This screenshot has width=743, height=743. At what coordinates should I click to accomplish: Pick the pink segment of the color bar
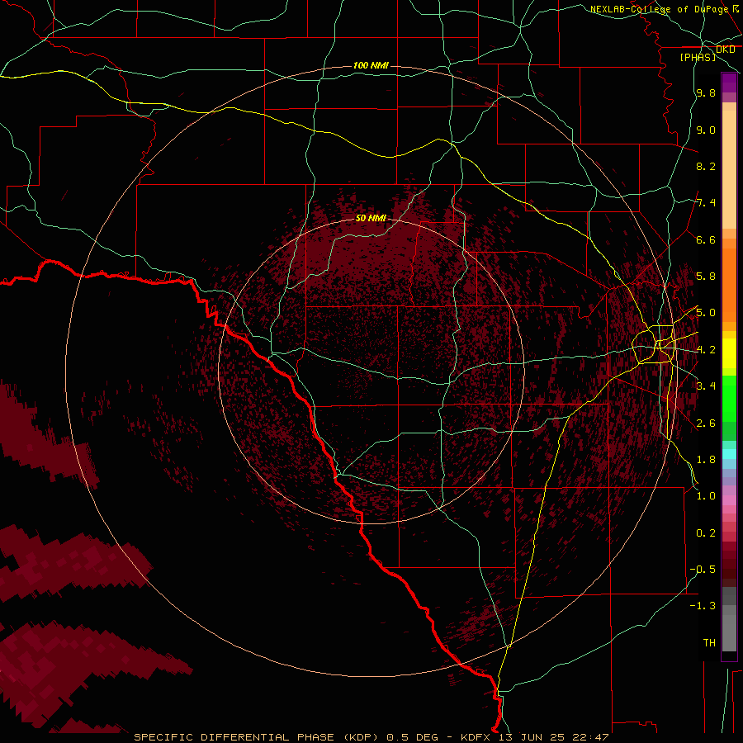point(729,500)
